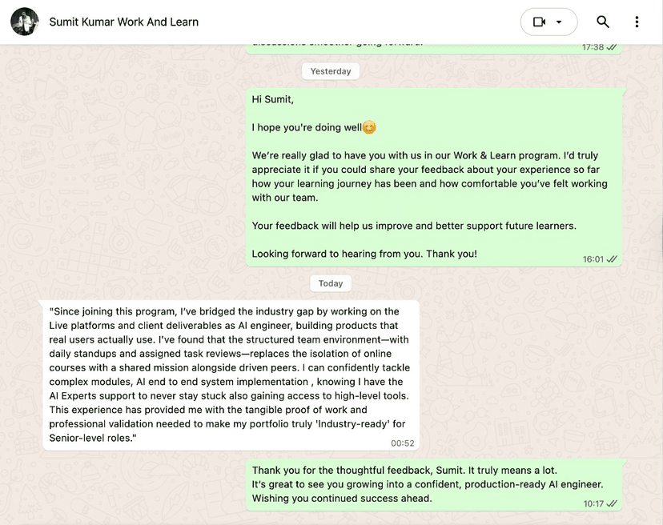Open the chat menu to reveal more options
The image size is (663, 525).
[x=637, y=22]
